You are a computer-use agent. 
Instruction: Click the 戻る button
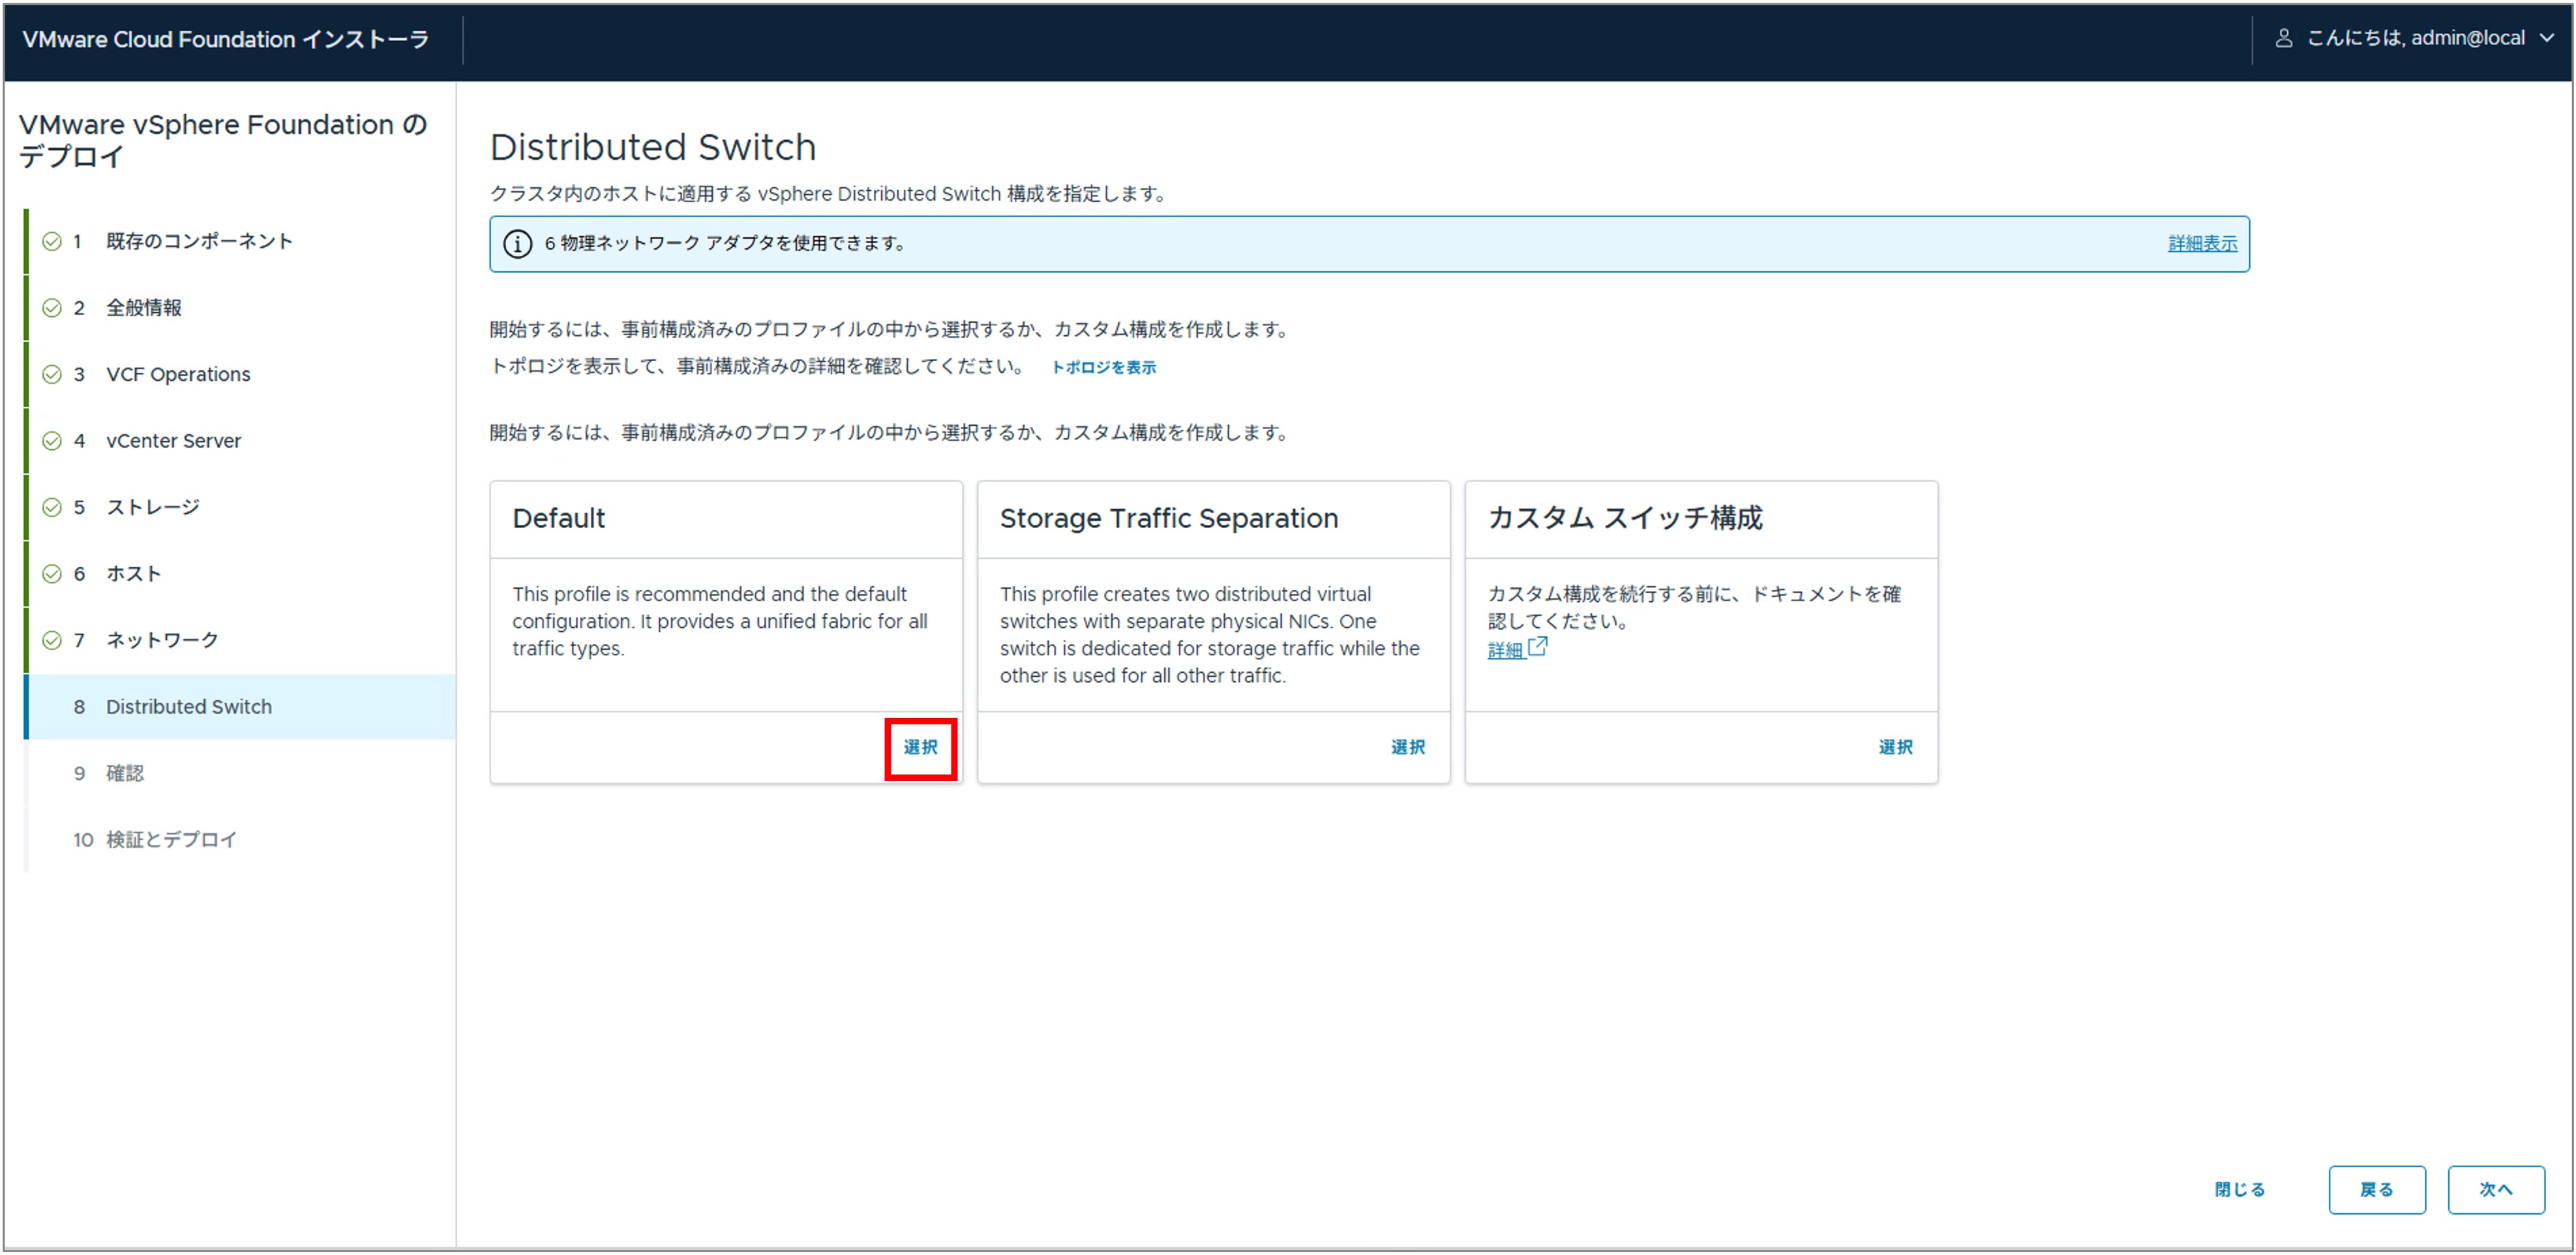(2377, 1190)
